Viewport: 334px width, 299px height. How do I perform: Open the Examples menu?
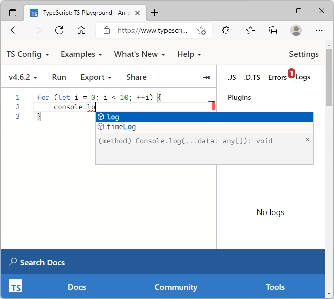click(x=81, y=54)
